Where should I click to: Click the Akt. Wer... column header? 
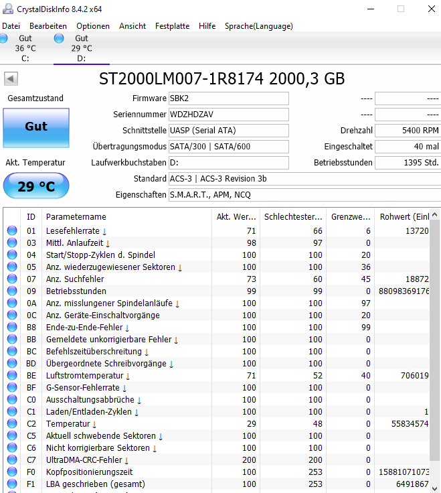point(236,216)
